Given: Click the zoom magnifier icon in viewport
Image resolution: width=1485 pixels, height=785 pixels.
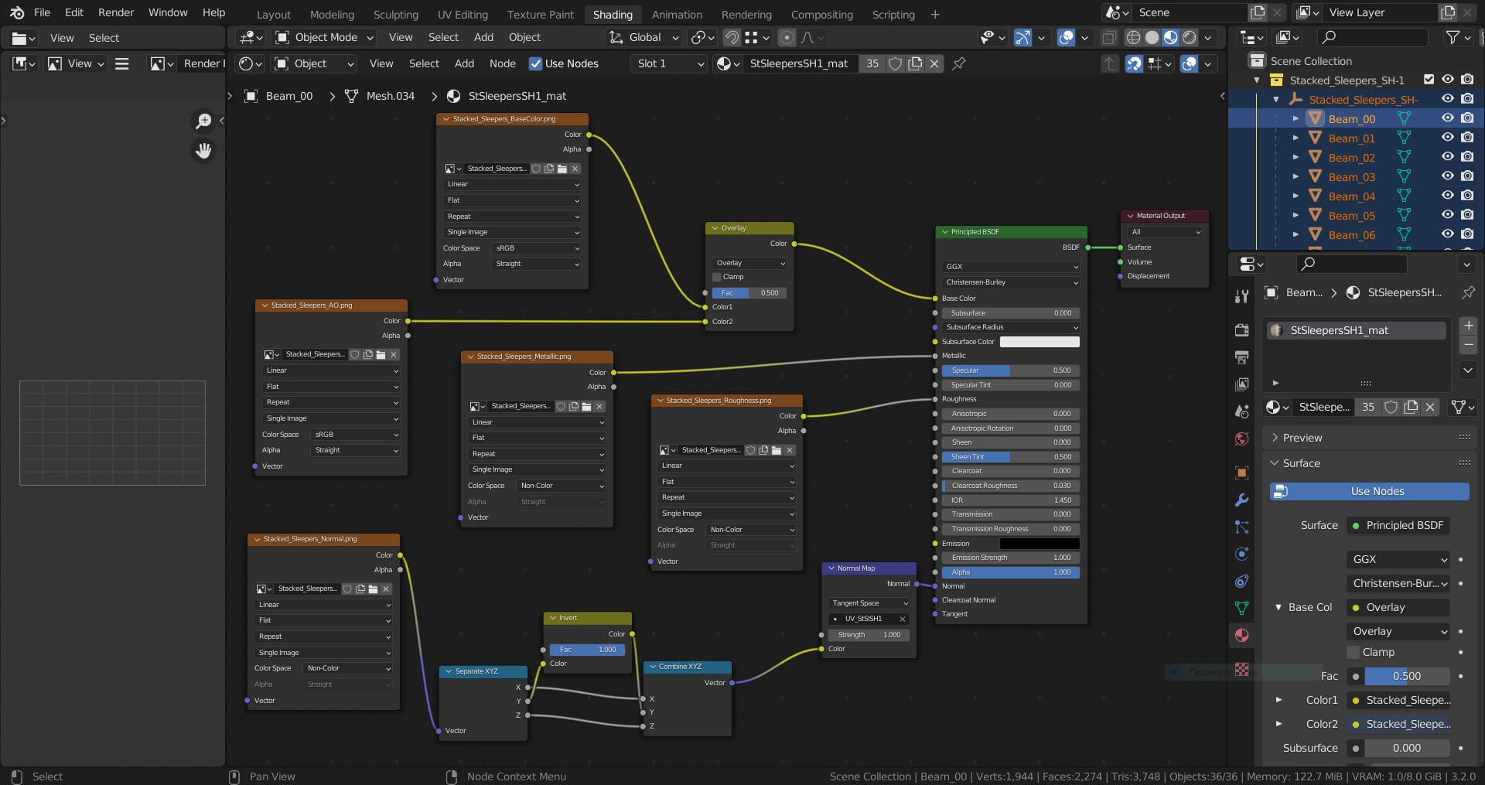Looking at the screenshot, I should [x=203, y=121].
